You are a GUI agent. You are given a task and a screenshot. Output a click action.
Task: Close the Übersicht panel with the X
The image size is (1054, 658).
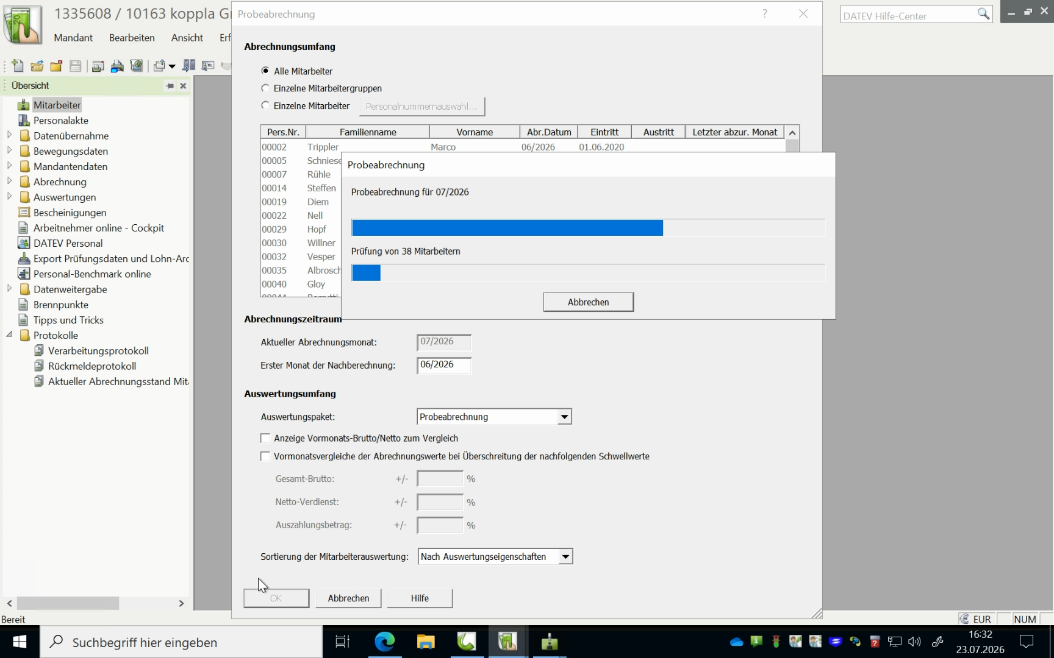point(183,86)
